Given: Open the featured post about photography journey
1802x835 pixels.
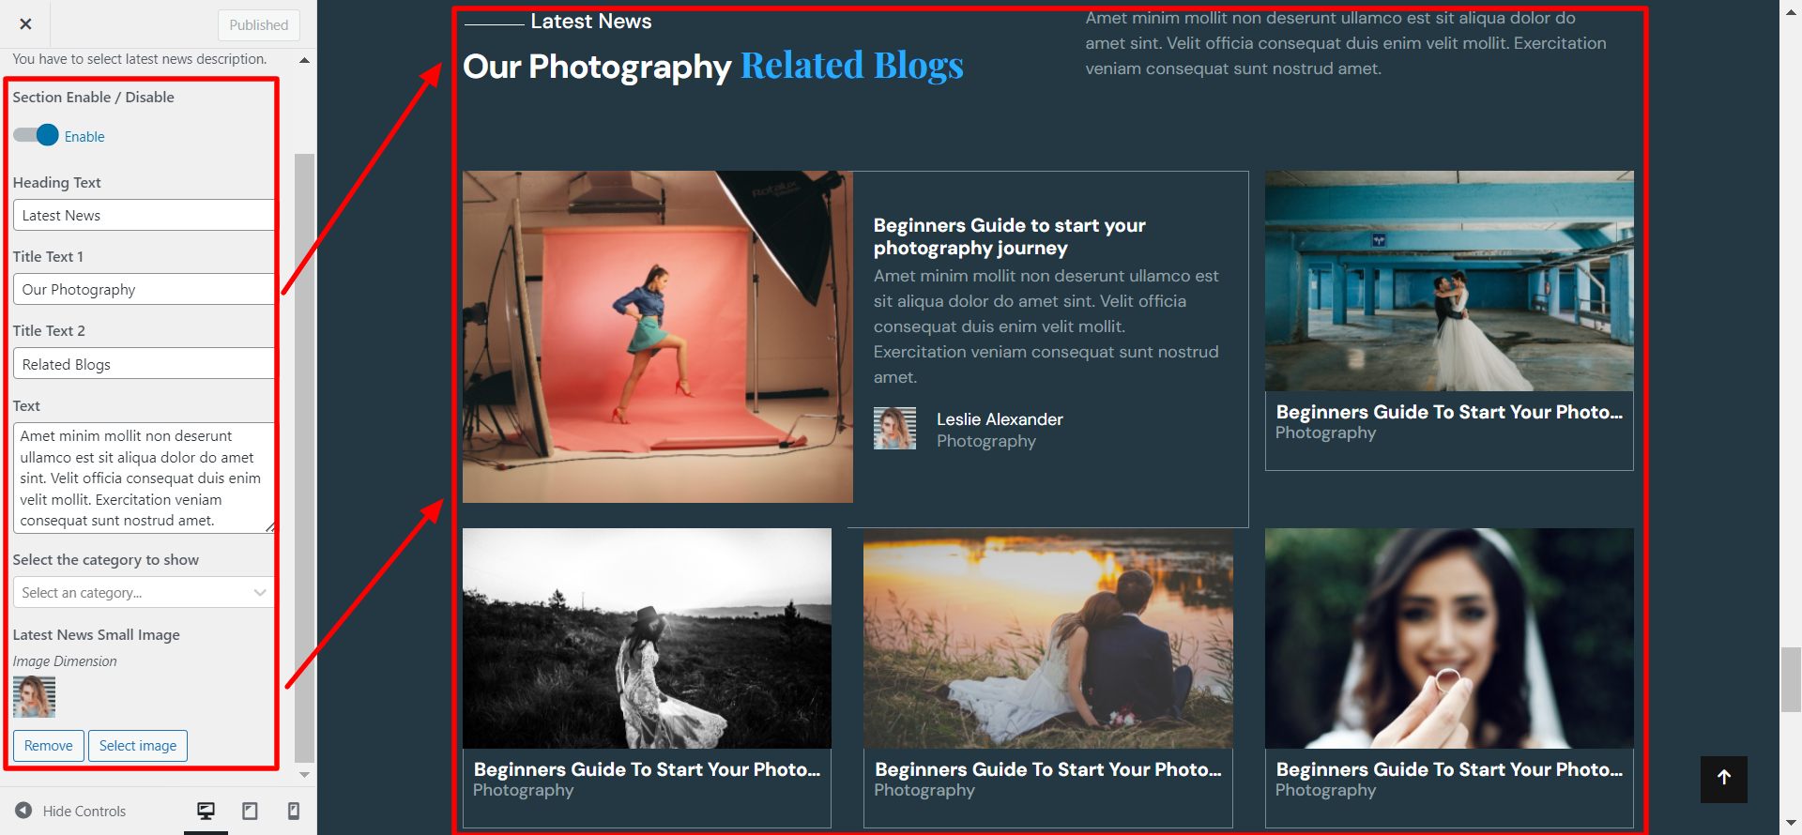Looking at the screenshot, I should pos(1009,236).
